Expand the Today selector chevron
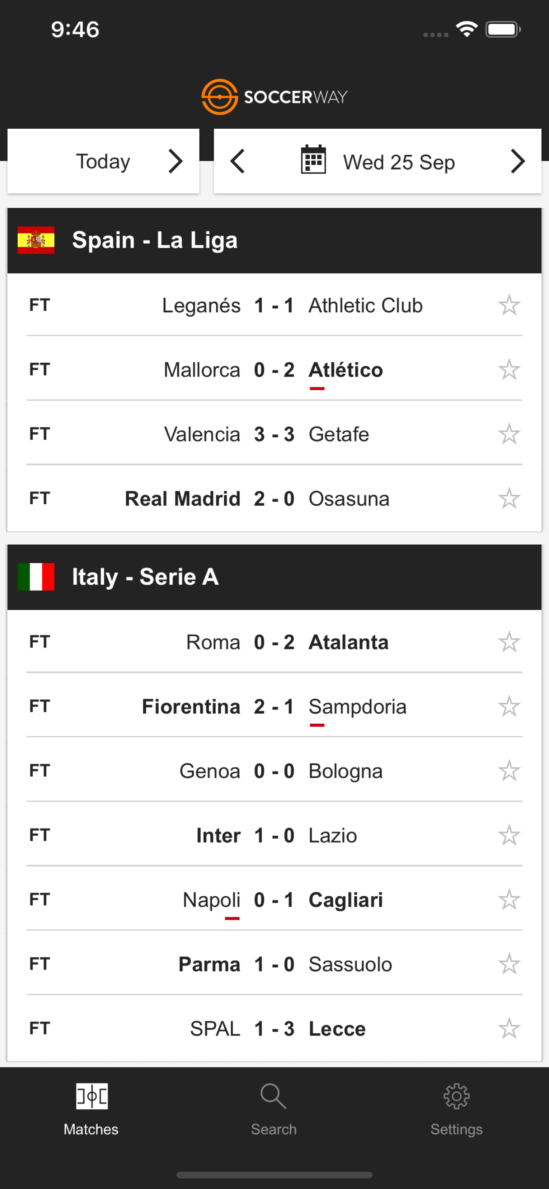 pos(175,161)
